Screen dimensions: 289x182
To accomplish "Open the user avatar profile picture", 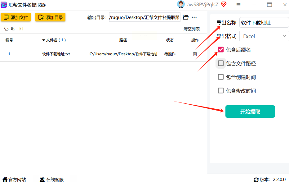I will (x=181, y=4).
